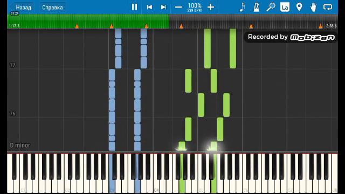
Task: Skip forward to next section
Action: click(x=163, y=7)
